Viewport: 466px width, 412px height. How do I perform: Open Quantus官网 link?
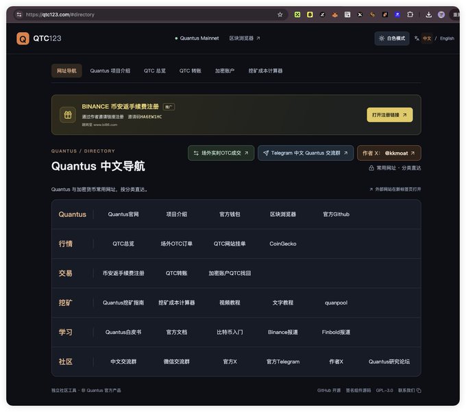(123, 214)
